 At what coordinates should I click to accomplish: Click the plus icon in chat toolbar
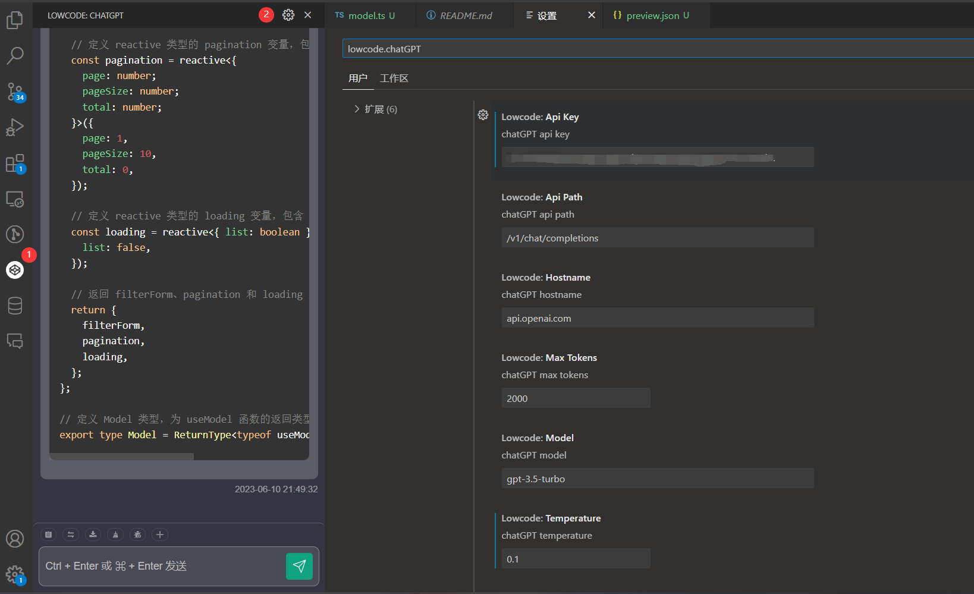pos(159,535)
